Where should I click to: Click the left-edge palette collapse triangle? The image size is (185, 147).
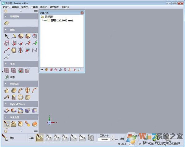[2, 71]
